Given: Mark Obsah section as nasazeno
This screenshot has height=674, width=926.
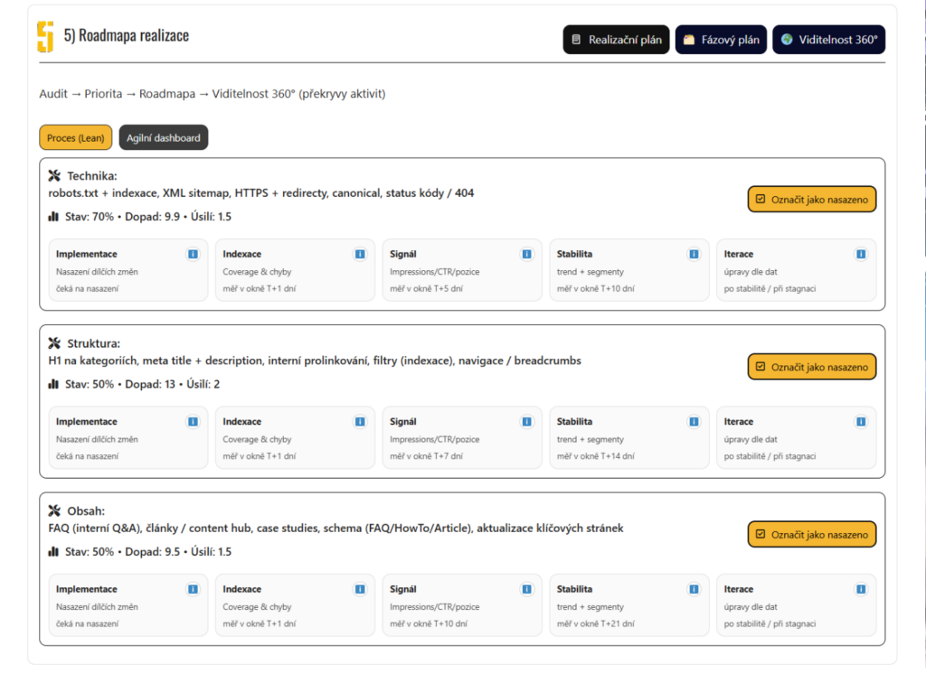Looking at the screenshot, I should point(812,534).
